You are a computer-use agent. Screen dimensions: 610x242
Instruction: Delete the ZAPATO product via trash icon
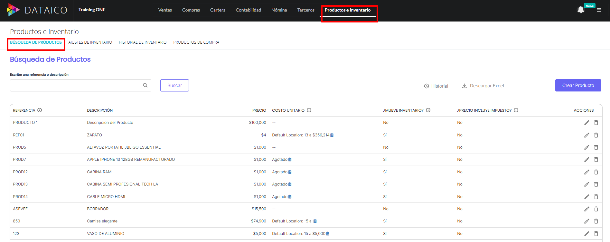tap(596, 135)
